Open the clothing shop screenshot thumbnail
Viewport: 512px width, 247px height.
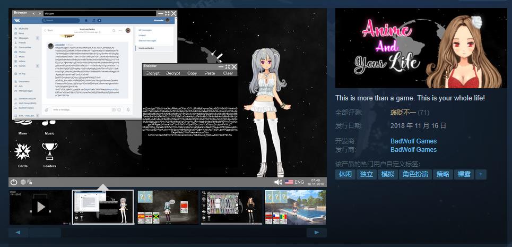pos(231,207)
